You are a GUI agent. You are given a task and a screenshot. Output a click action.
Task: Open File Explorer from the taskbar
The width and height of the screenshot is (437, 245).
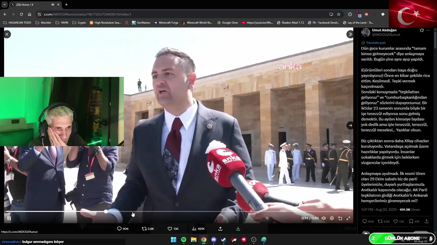point(194,240)
